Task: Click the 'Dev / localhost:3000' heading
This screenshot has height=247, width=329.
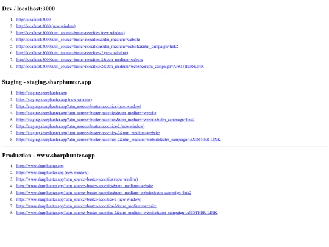Action: coord(29,9)
